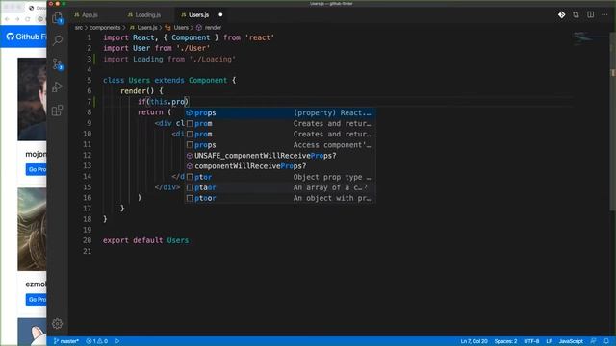This screenshot has height=346, width=616.
Task: Click the JavaScript language mode indicator
Action: coord(571,341)
